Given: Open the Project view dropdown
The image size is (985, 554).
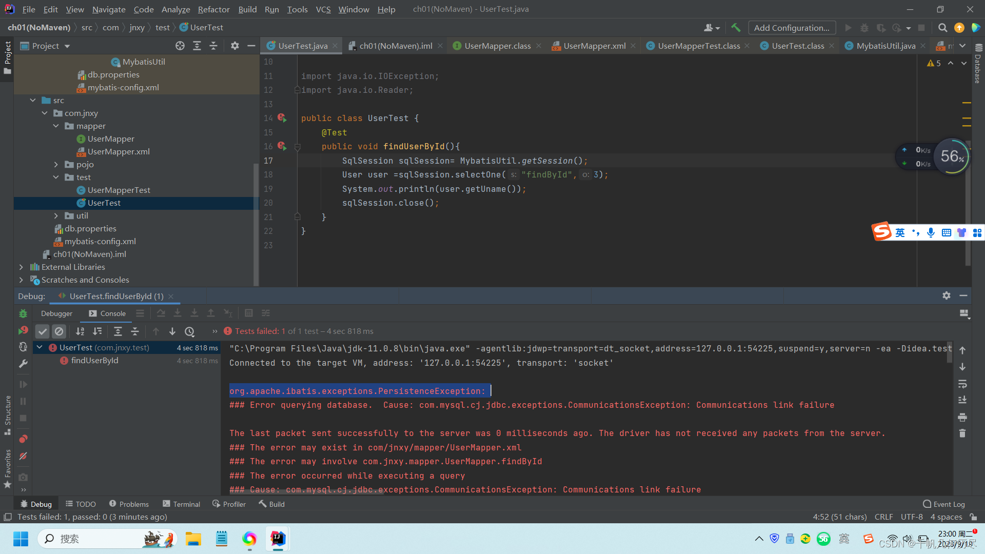Looking at the screenshot, I should click(67, 46).
